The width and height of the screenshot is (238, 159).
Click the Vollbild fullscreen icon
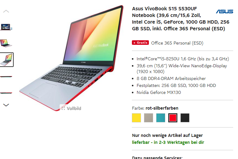[63, 108]
